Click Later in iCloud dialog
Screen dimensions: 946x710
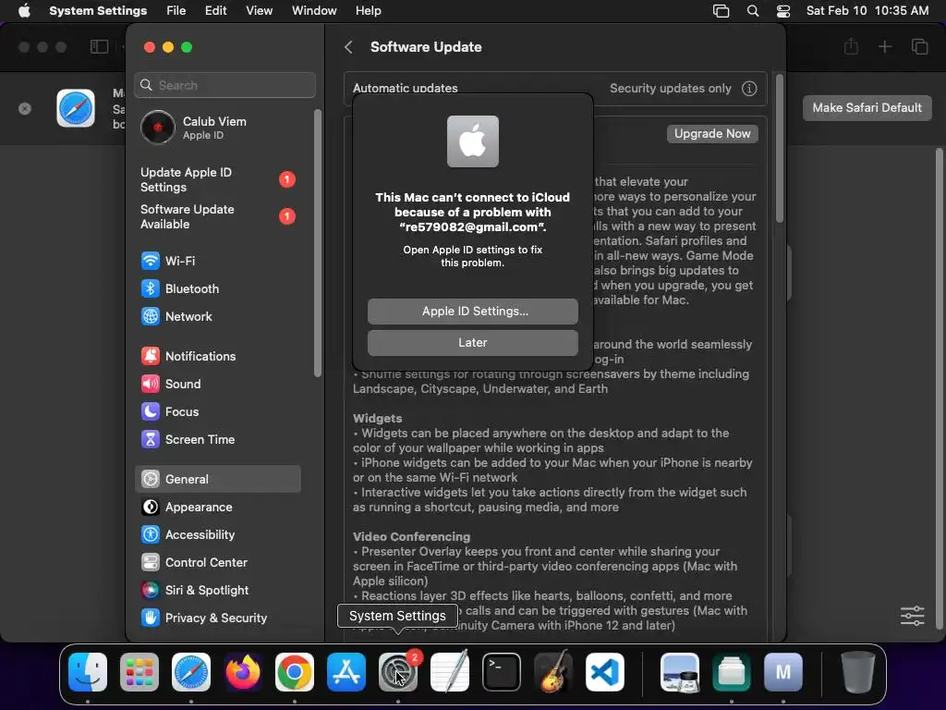pyautogui.click(x=472, y=342)
